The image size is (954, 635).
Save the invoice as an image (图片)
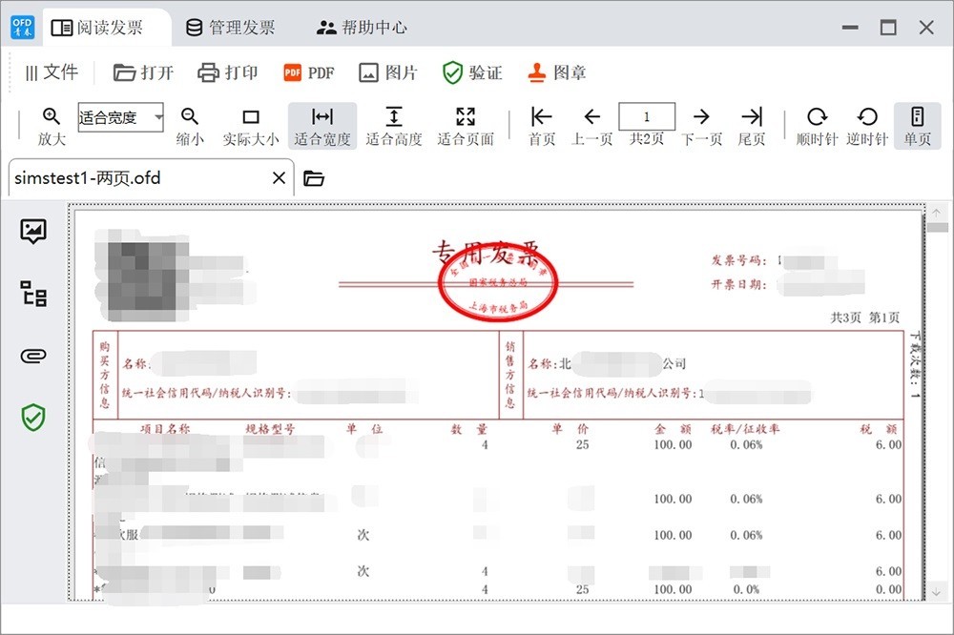click(388, 72)
